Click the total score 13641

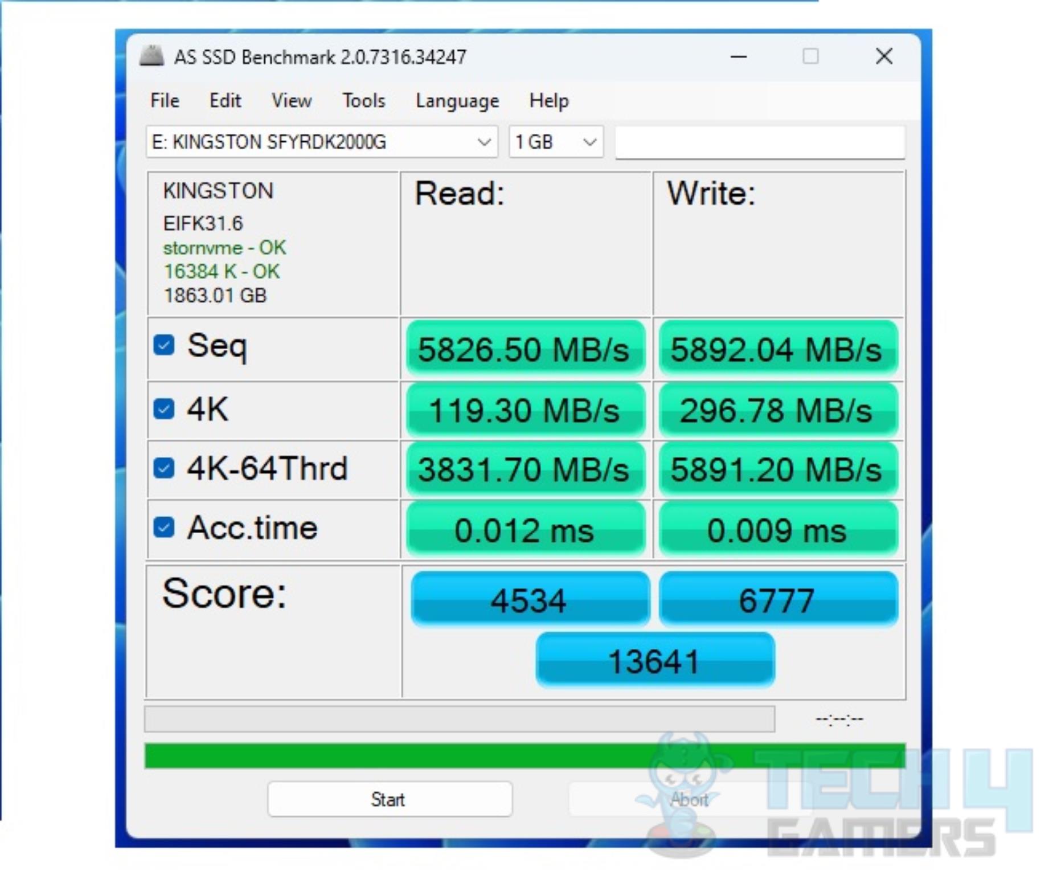pos(655,660)
